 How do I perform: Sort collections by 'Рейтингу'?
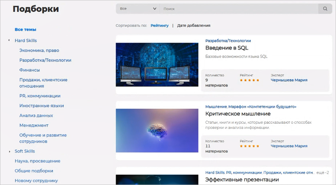pyautogui.click(x=160, y=26)
